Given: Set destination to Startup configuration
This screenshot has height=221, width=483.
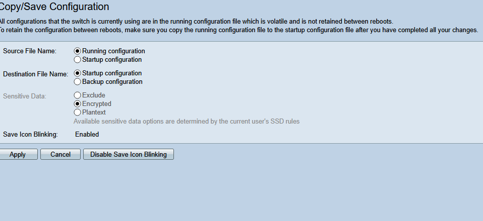Looking at the screenshot, I should (x=78, y=73).
